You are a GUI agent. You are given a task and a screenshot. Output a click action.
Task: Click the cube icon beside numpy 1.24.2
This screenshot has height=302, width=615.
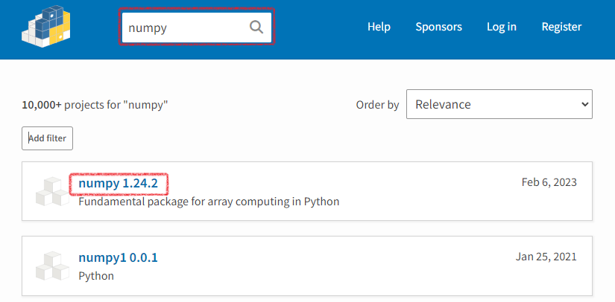click(53, 191)
